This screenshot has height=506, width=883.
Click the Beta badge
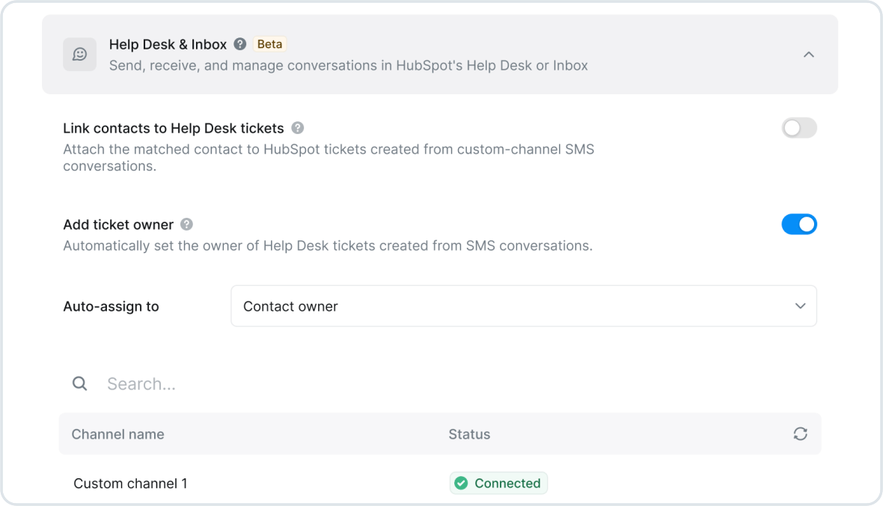269,44
